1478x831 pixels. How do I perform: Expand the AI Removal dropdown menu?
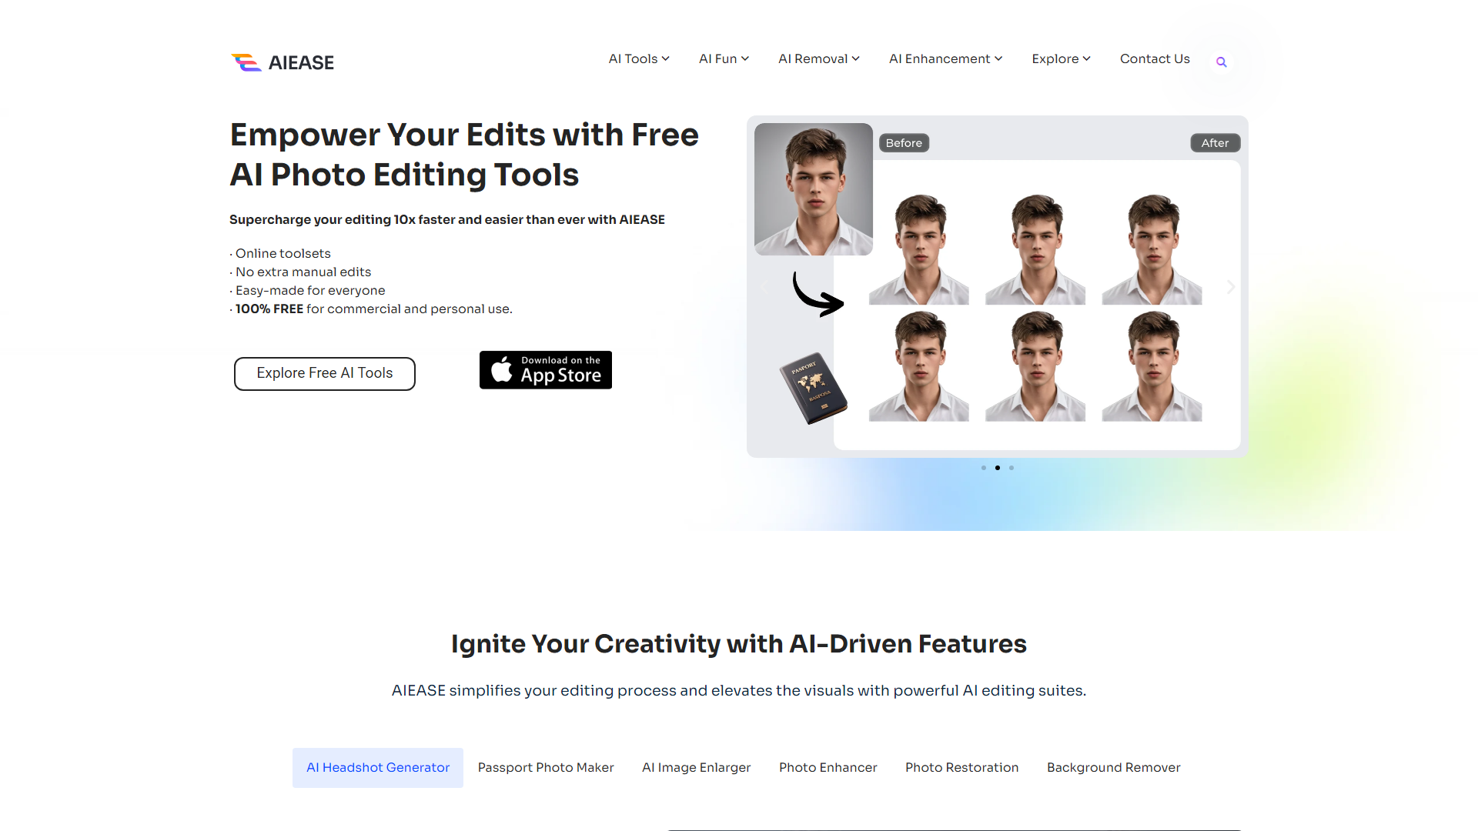pos(818,58)
